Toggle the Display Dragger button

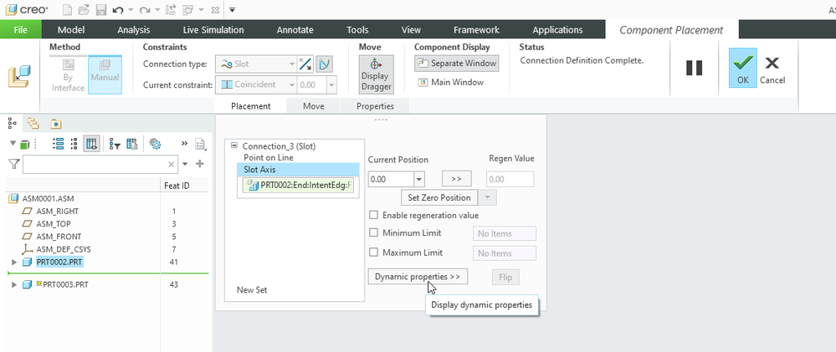[376, 74]
